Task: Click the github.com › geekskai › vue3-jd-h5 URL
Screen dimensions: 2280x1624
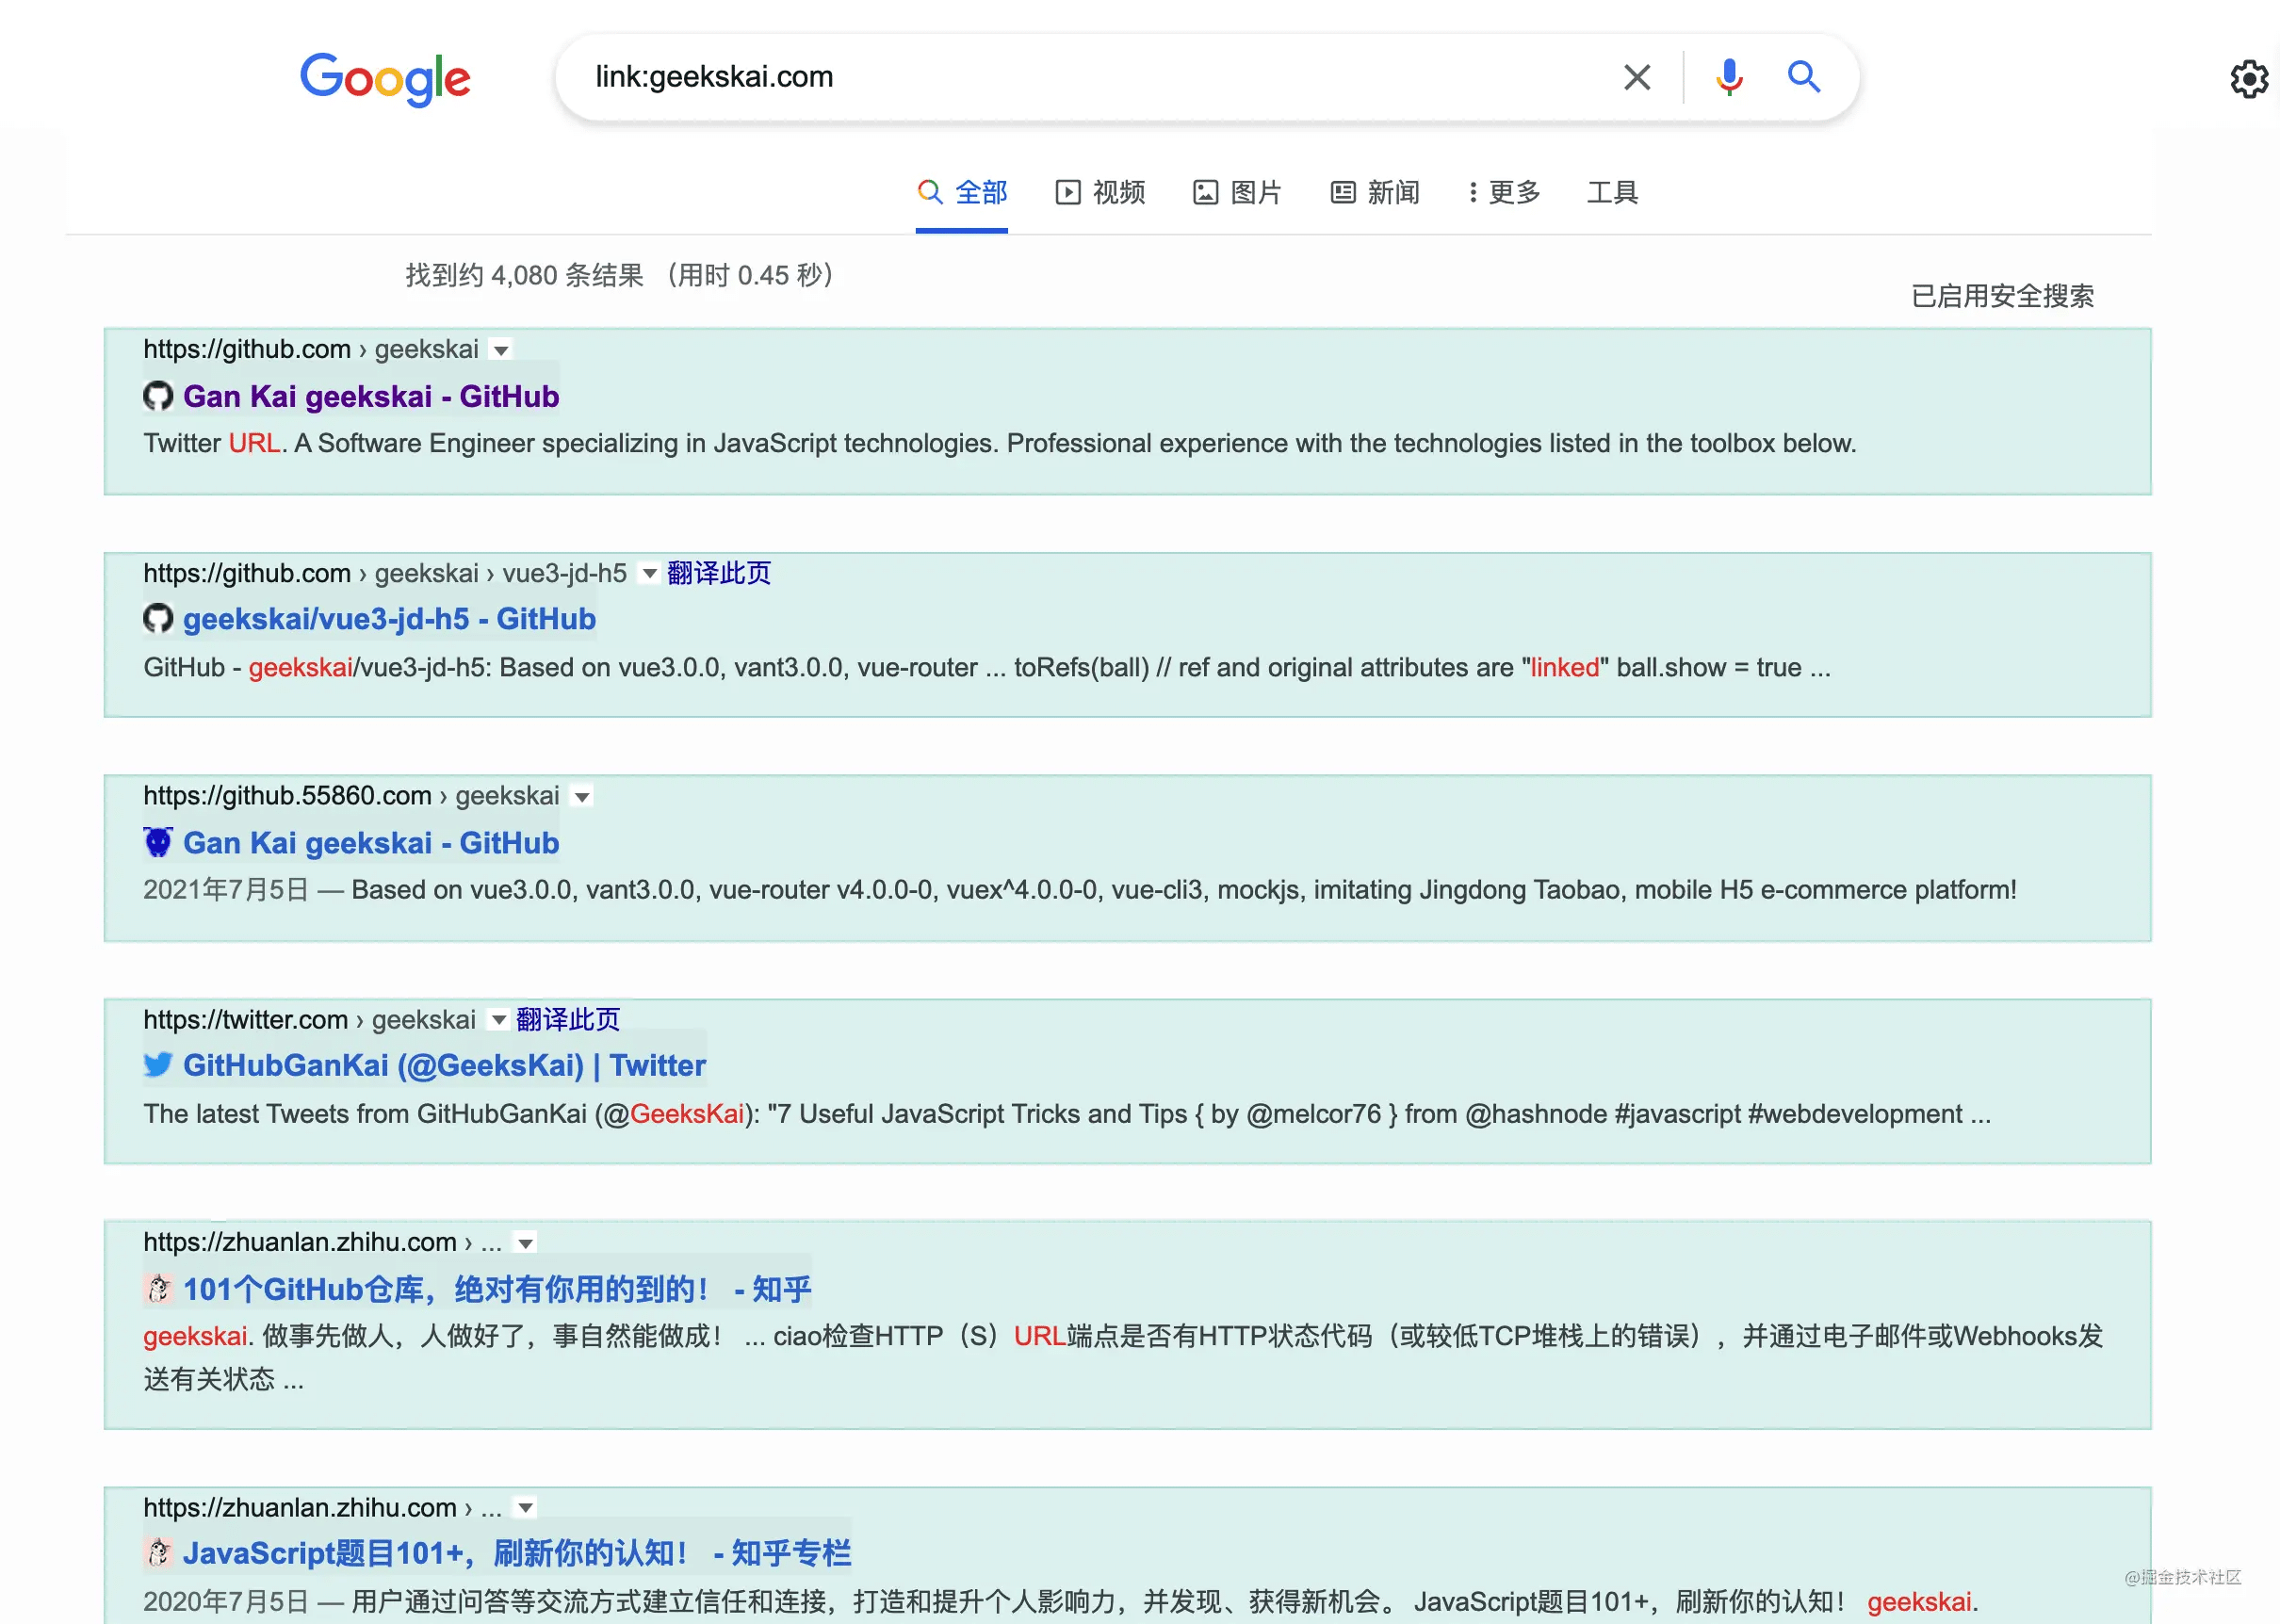Action: [x=385, y=573]
